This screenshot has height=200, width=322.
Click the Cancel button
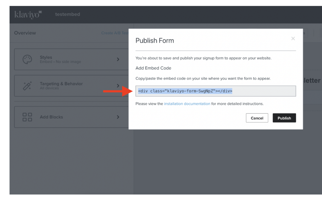[x=257, y=118]
